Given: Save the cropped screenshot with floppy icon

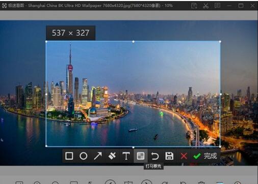Looking at the screenshot, I should [169, 156].
